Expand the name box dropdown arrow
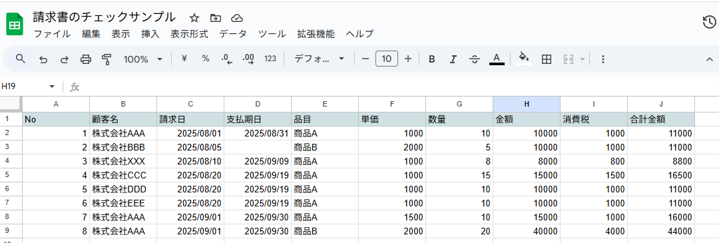Screen dimensions: 719x243 click(52, 87)
